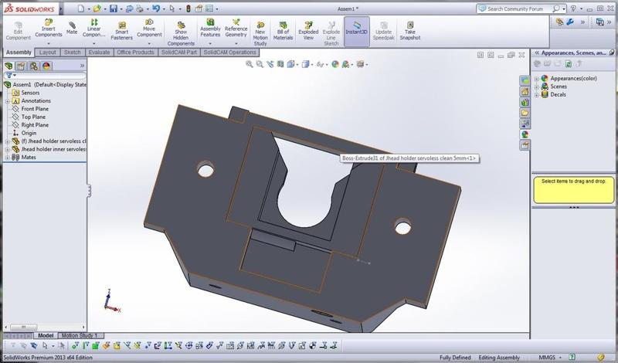Click Reference Geometry tool
Viewport: 618px width, 363px height.
tap(236, 28)
